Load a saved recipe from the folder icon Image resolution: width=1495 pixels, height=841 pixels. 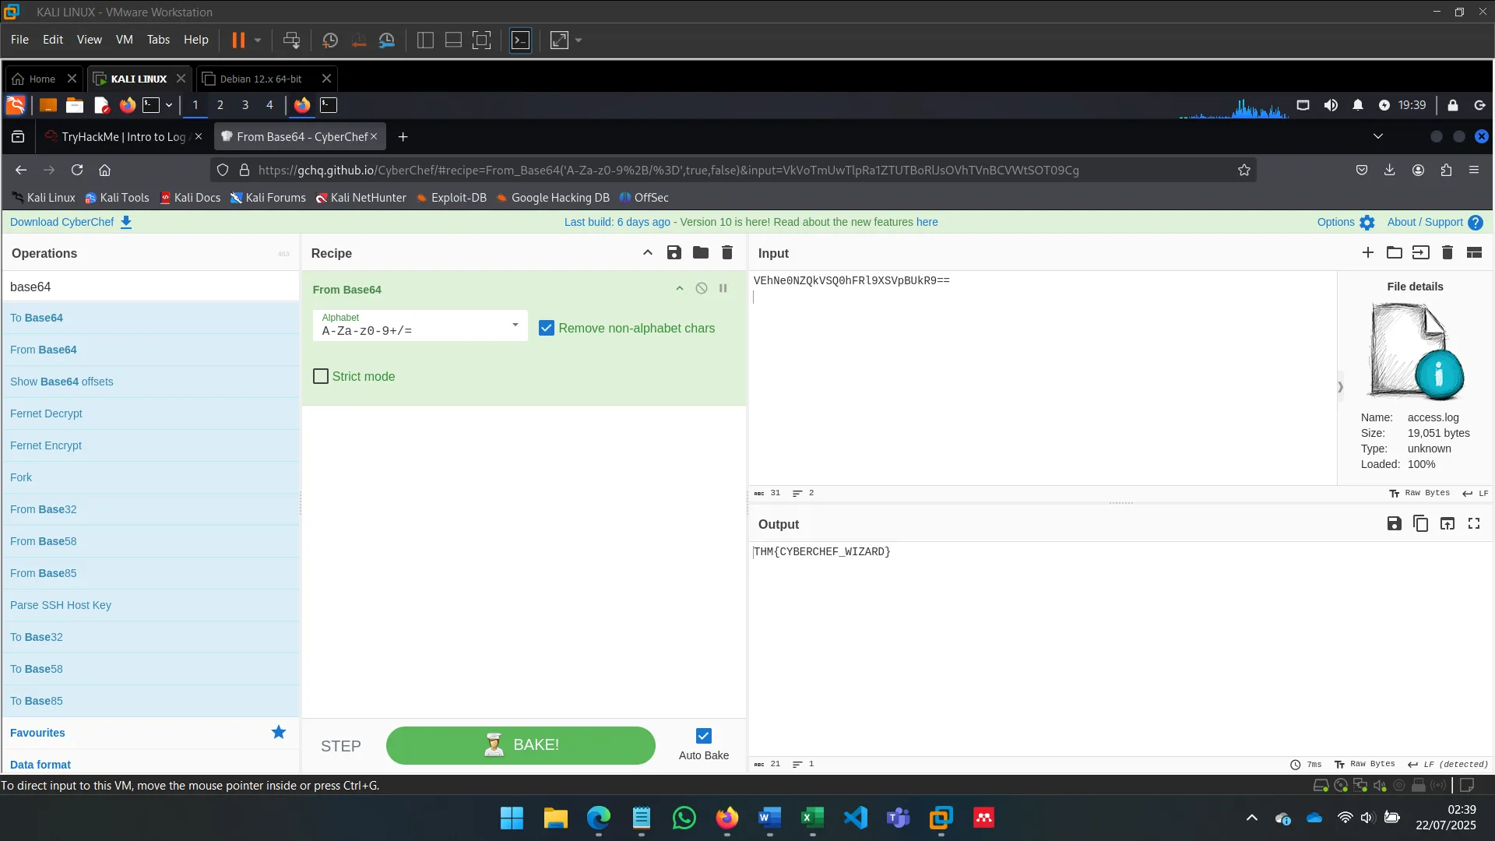coord(700,252)
